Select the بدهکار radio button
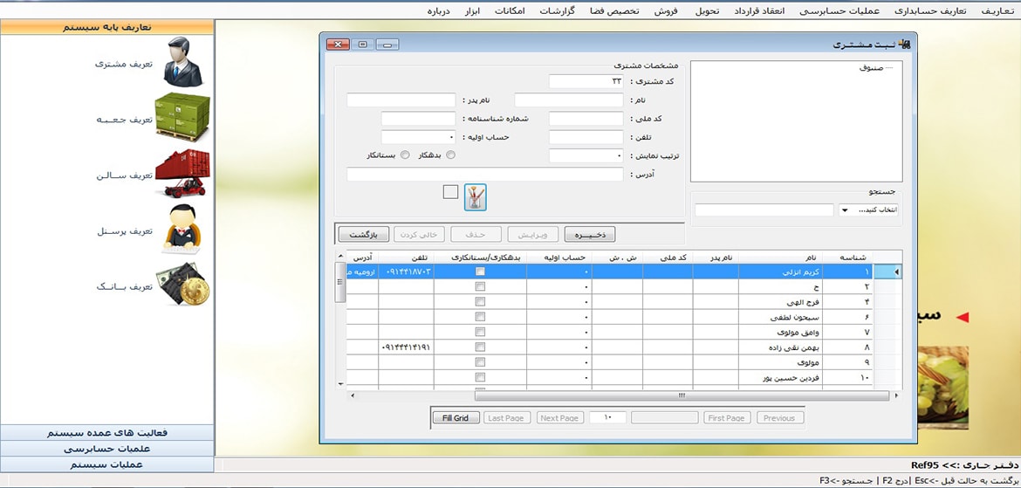Image resolution: width=1021 pixels, height=488 pixels. pyautogui.click(x=450, y=155)
